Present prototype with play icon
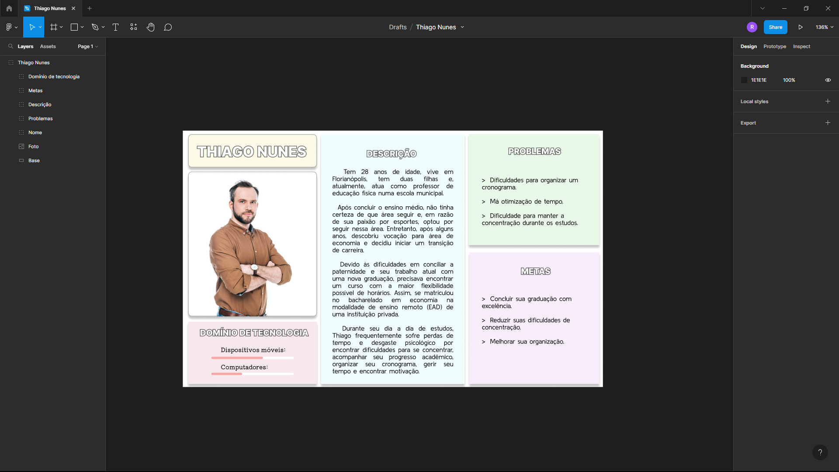This screenshot has width=839, height=472. [801, 27]
